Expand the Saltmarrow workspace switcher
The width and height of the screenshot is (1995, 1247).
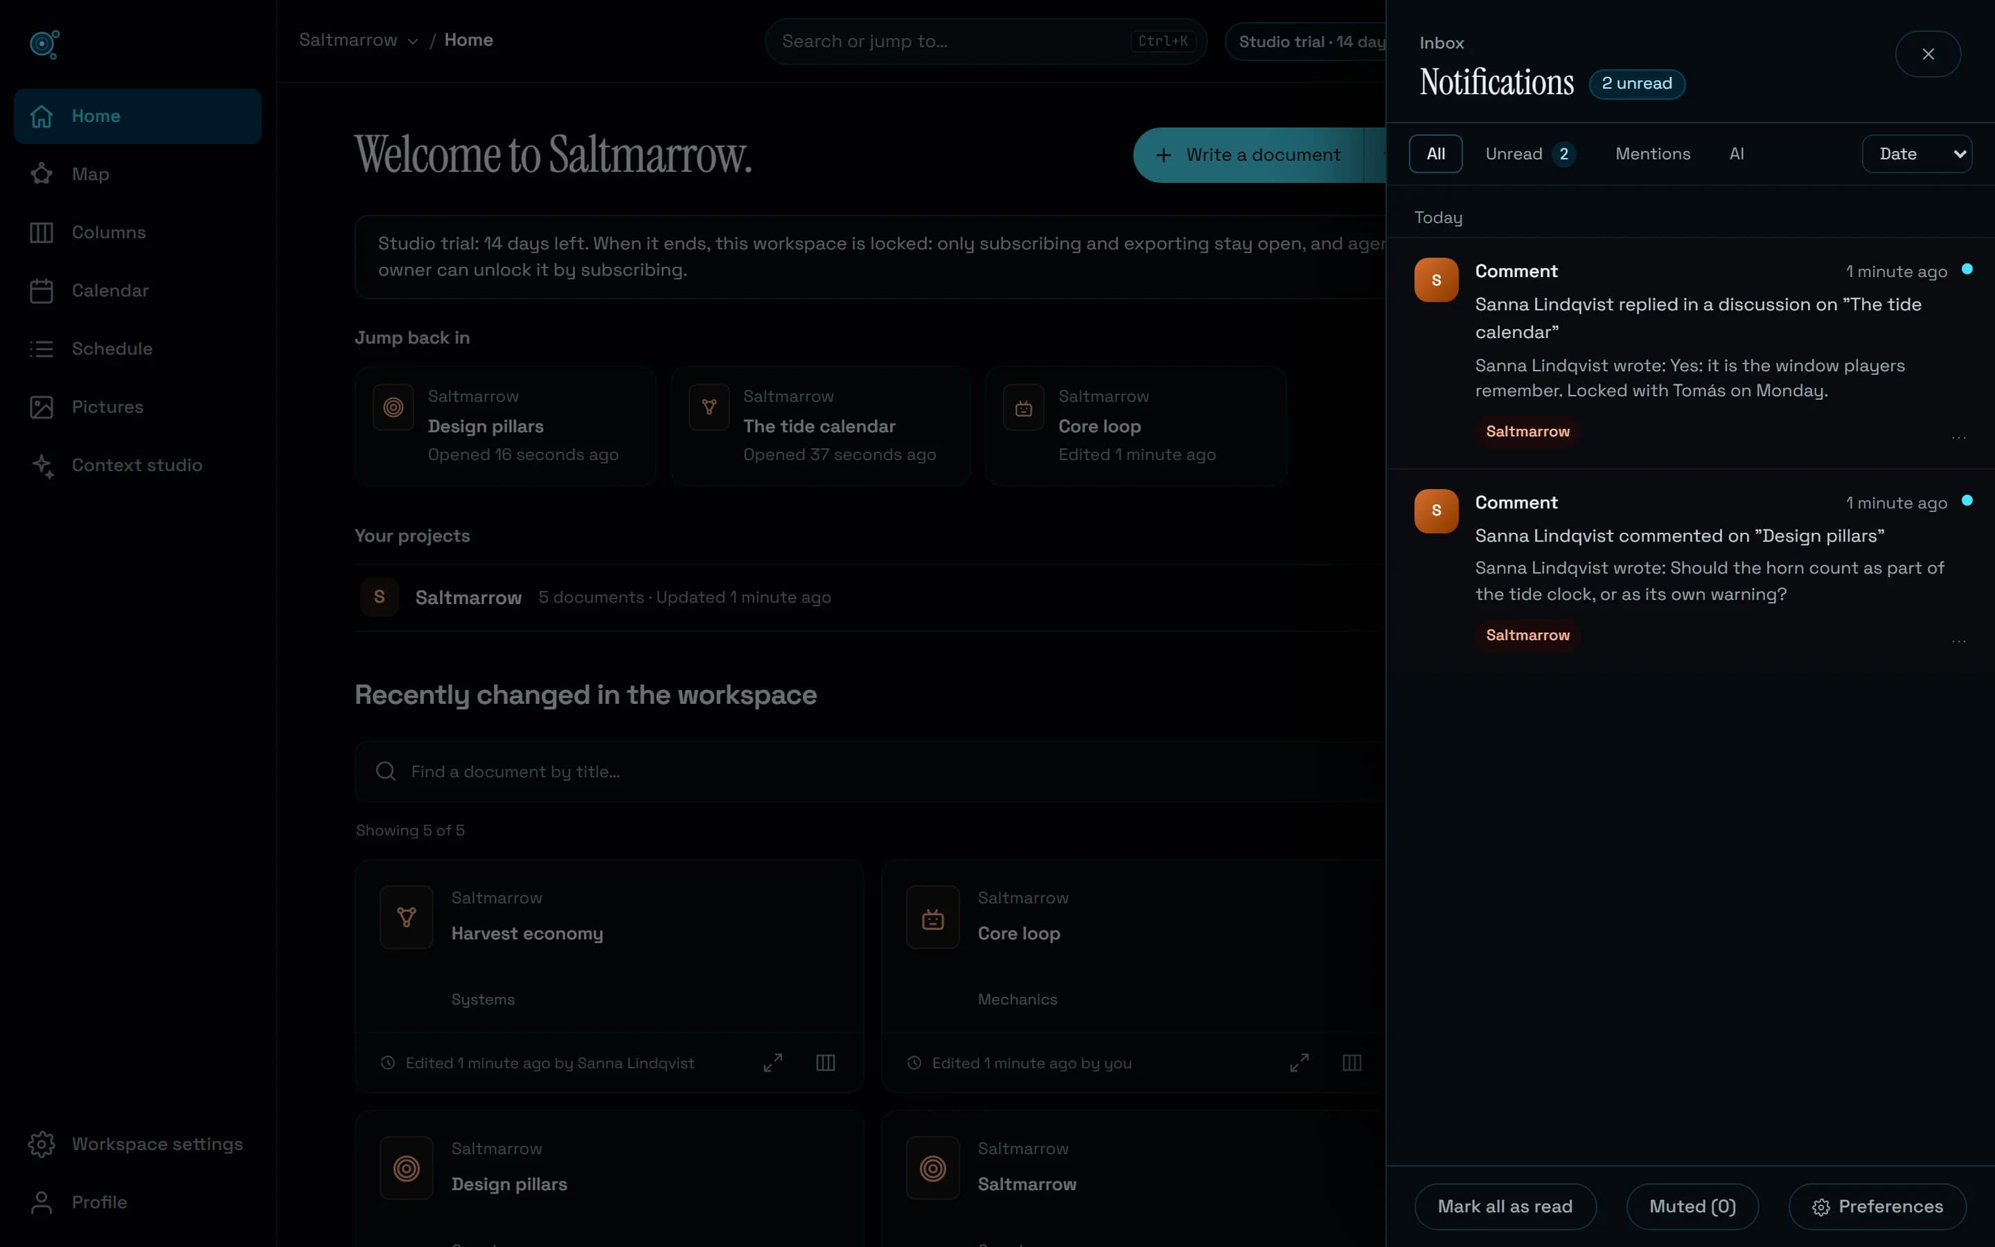pyautogui.click(x=359, y=40)
